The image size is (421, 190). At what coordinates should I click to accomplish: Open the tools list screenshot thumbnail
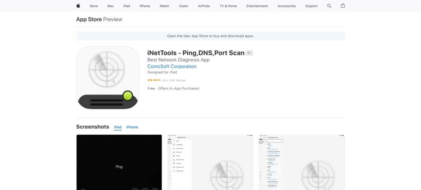tap(210, 162)
